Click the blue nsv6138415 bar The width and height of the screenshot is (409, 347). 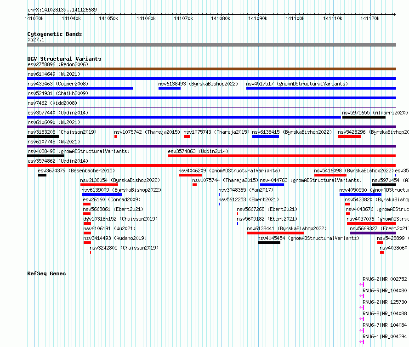[x=266, y=137]
